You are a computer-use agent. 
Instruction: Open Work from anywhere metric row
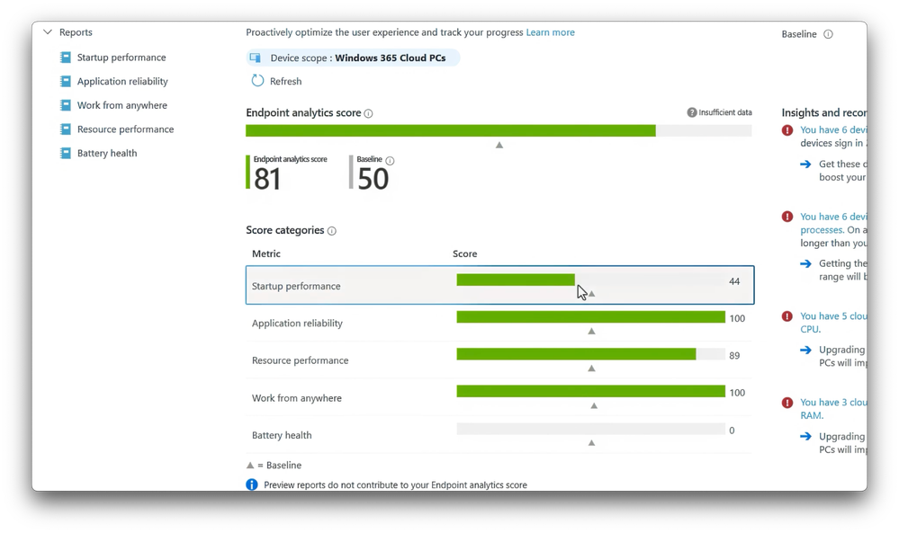(x=500, y=397)
